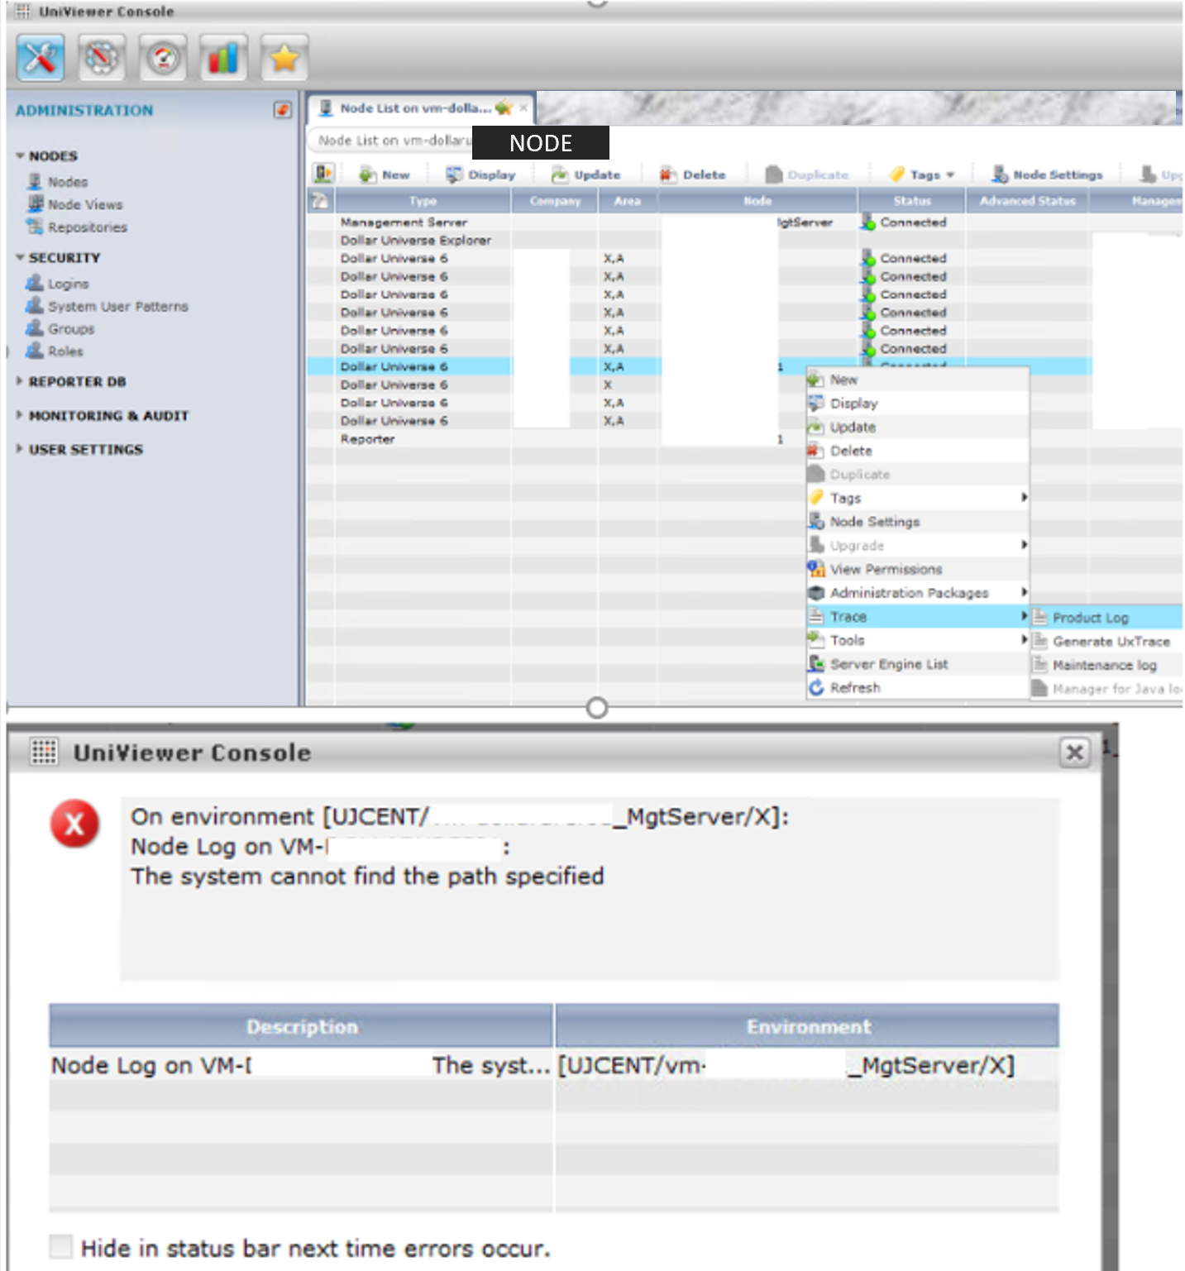This screenshot has height=1271, width=1185.
Task: Expand the USER SETTINGS section
Action: 85,450
